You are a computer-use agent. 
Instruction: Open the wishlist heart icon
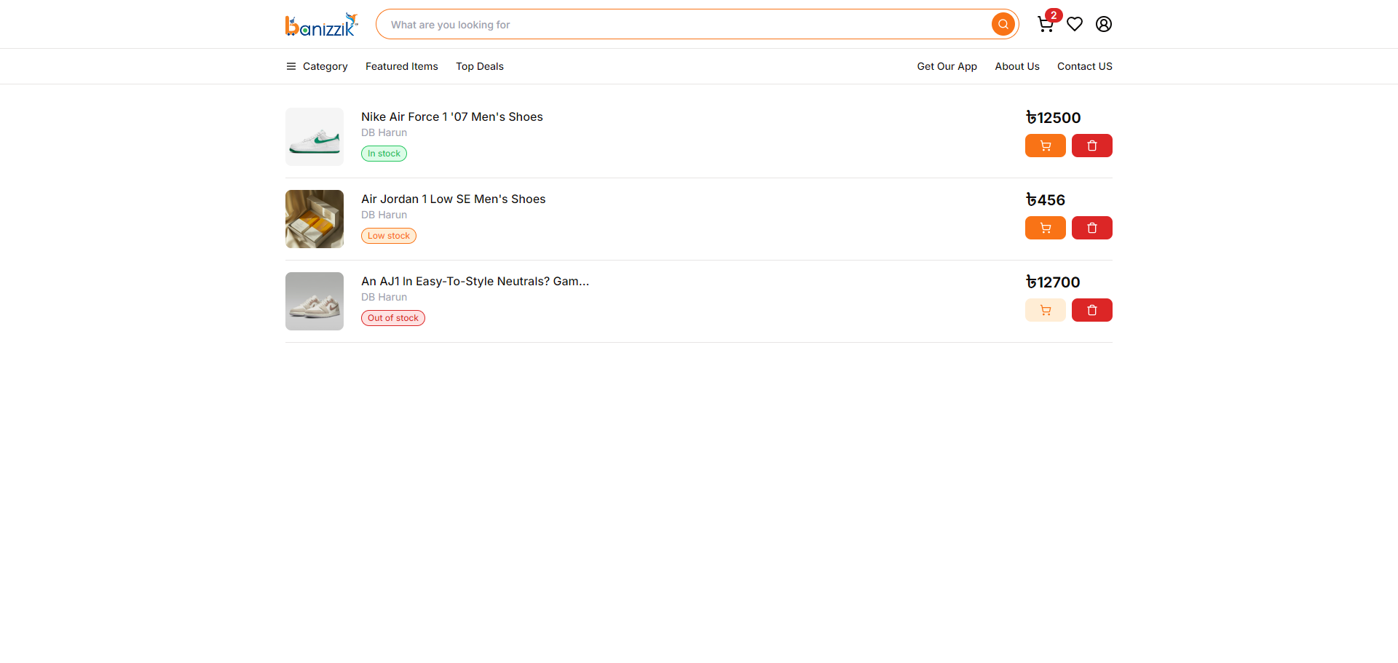1075,24
